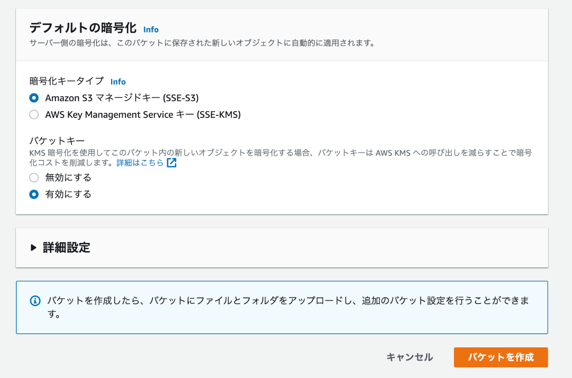This screenshot has width=572, height=378.
Task: Select AWS Key Management Service (SSE-KMS) option
Action: point(34,115)
